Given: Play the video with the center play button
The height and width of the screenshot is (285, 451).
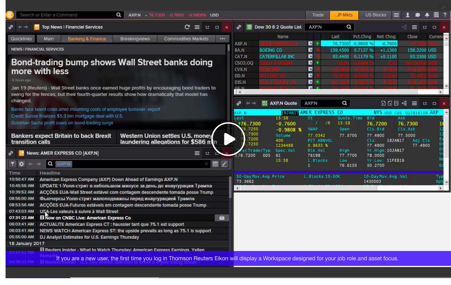Looking at the screenshot, I should pyautogui.click(x=228, y=139).
